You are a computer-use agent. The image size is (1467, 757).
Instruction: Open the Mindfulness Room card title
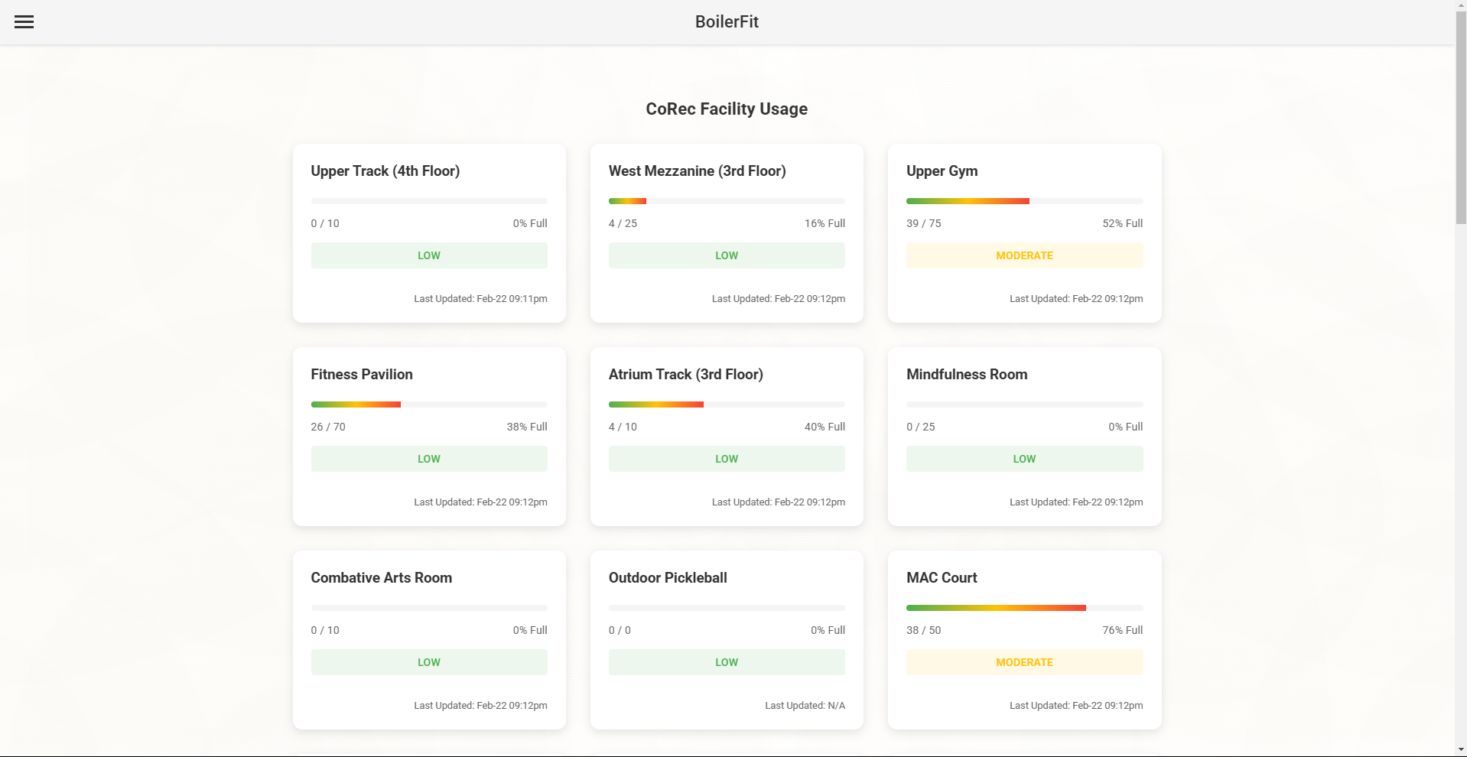pos(967,374)
